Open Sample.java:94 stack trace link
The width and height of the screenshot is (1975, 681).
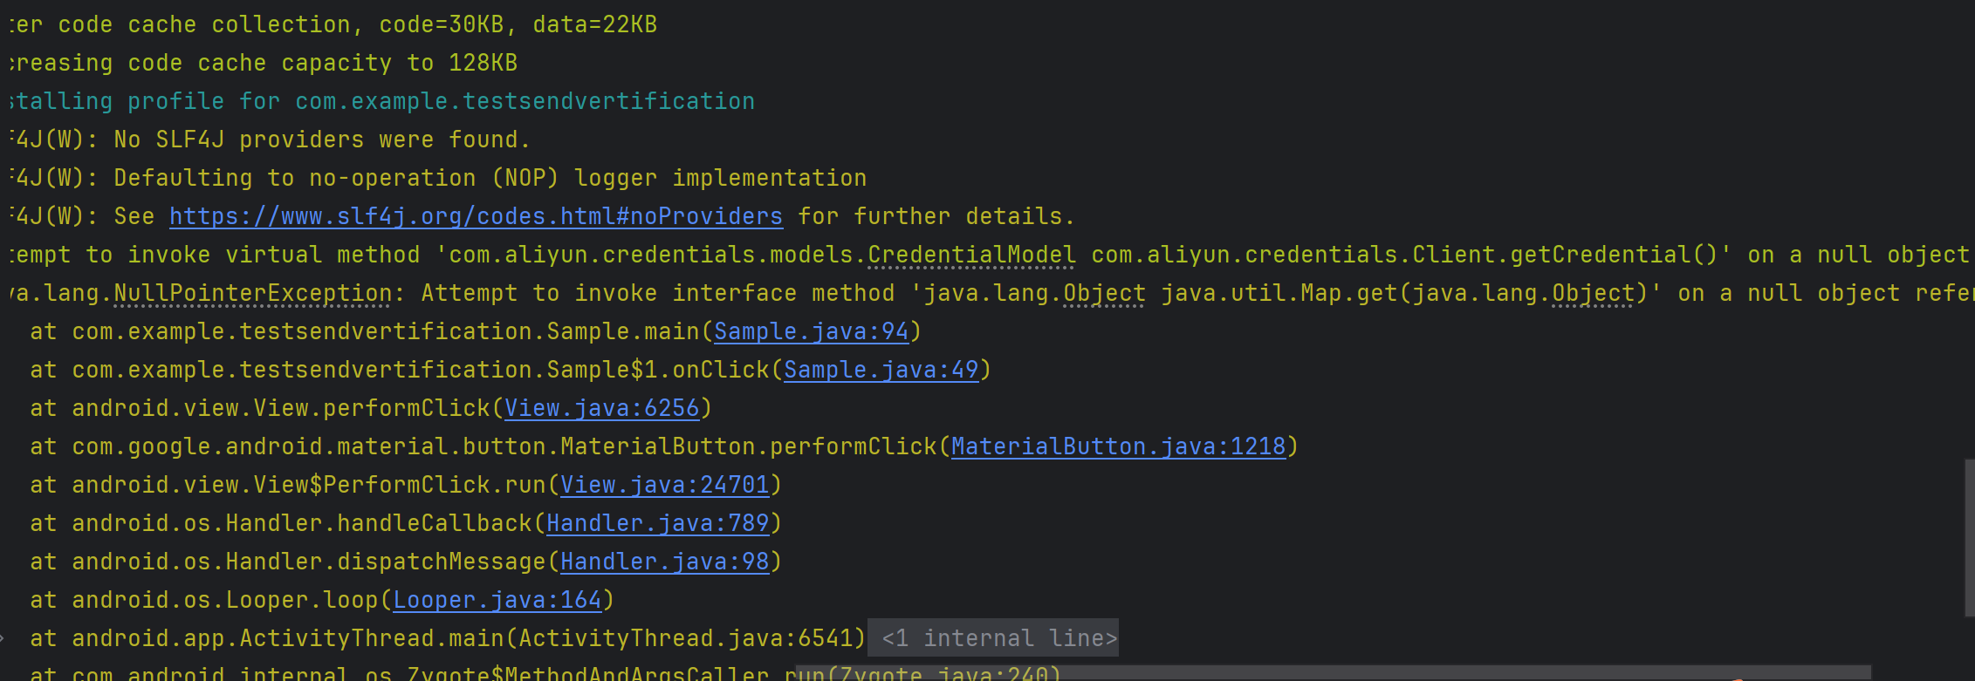click(x=812, y=331)
